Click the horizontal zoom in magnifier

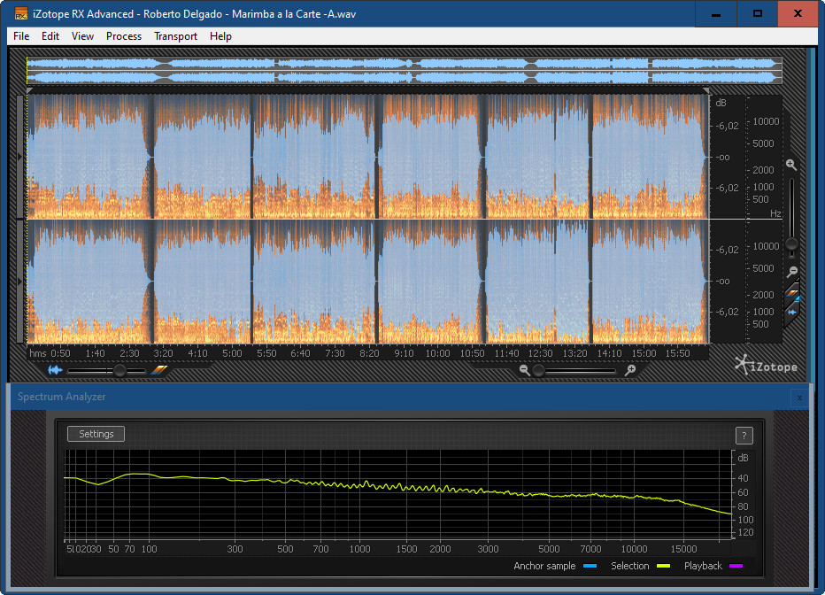point(630,370)
